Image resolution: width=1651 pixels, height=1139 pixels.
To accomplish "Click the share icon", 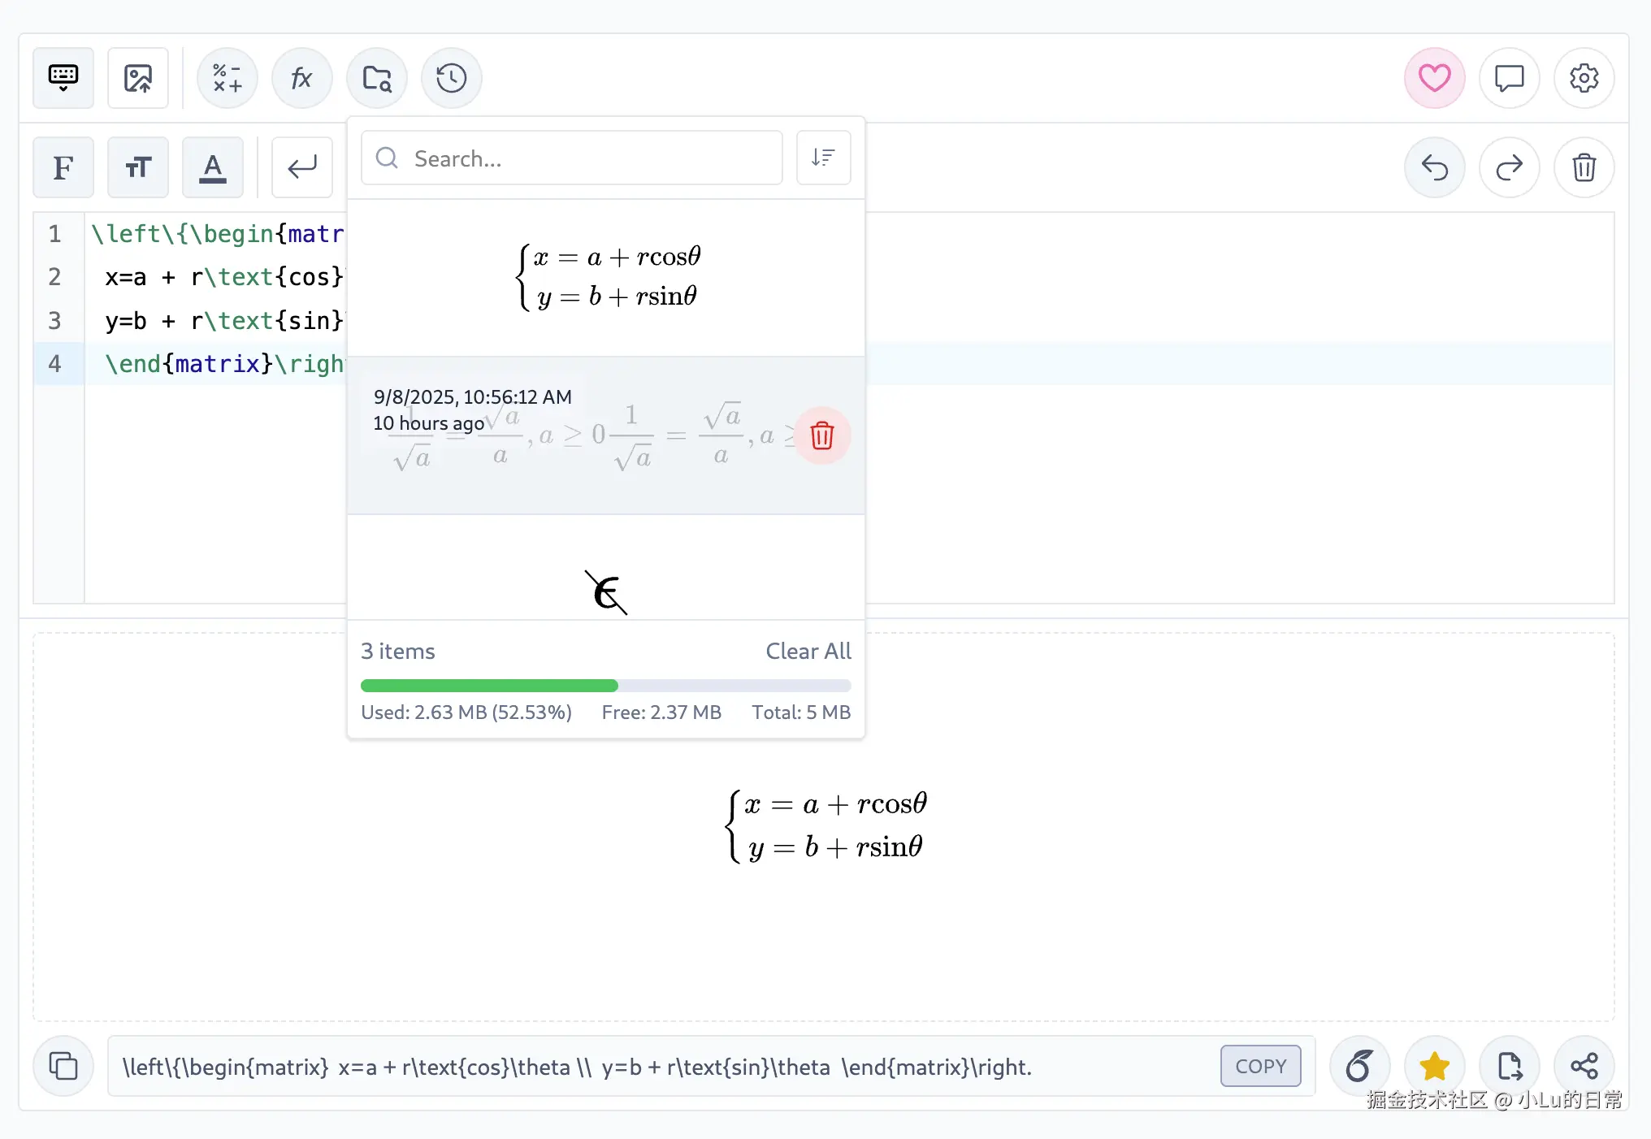I will 1584,1066.
